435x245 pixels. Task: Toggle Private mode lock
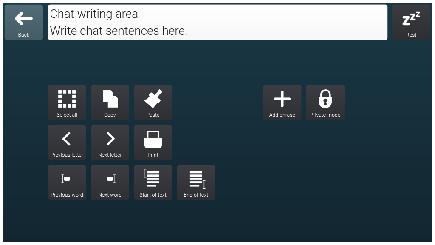[325, 102]
